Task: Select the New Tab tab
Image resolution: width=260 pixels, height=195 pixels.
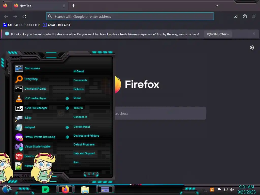Action: pos(39,6)
